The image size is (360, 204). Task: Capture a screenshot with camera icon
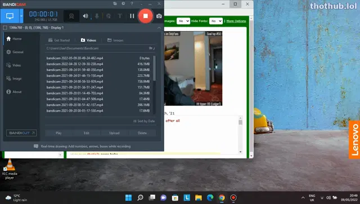[x=159, y=16]
